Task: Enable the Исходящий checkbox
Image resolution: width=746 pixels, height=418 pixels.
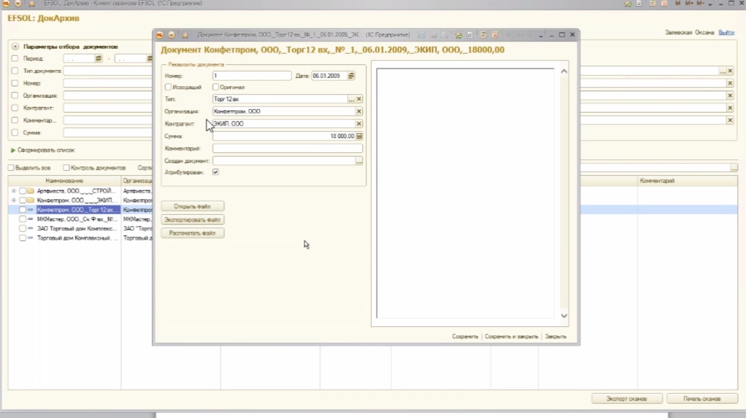Action: tap(168, 87)
